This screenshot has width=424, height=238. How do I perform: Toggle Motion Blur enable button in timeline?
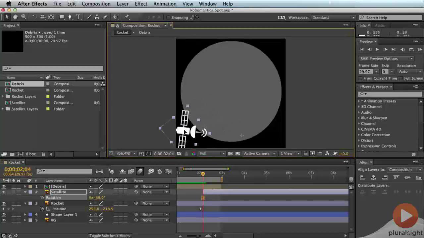pos(140,171)
